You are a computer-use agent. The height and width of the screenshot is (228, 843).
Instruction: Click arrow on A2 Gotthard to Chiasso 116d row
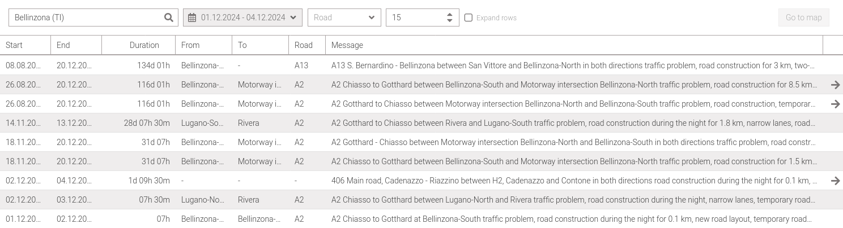(x=835, y=104)
